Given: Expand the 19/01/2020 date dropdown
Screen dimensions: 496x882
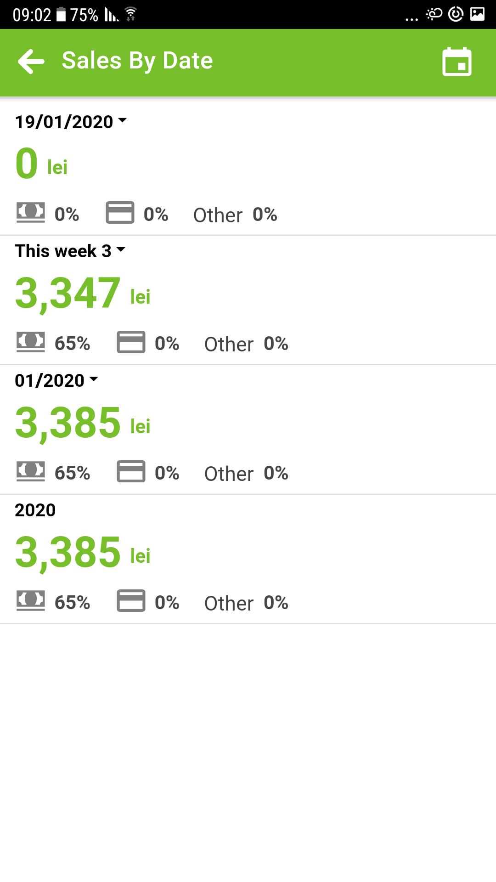Looking at the screenshot, I should coord(71,122).
